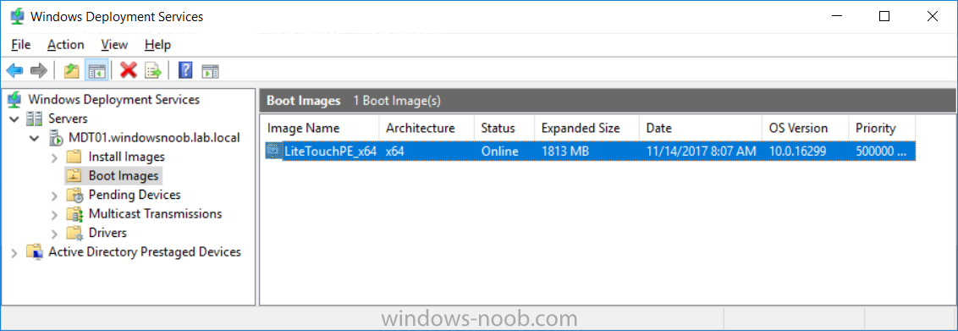Open the Action menu
Image resolution: width=958 pixels, height=331 pixels.
(x=66, y=45)
